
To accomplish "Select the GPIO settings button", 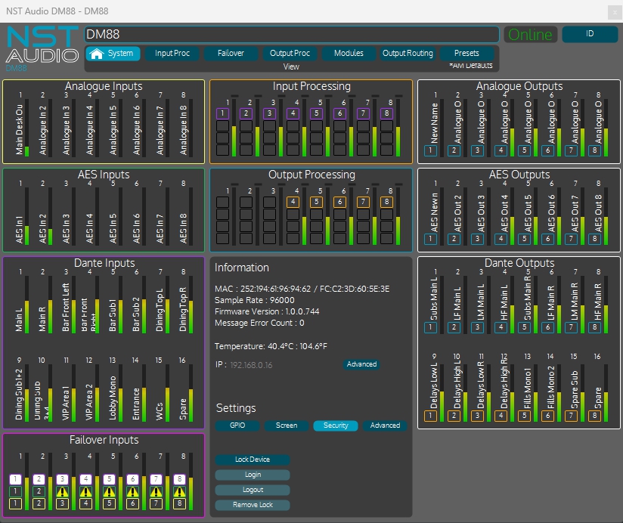I will (x=237, y=426).
